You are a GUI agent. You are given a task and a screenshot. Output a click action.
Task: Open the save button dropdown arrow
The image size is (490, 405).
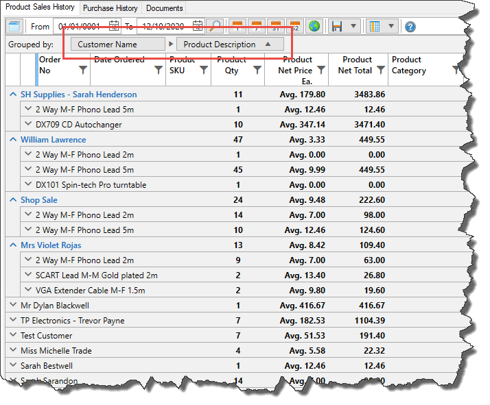[x=353, y=27]
